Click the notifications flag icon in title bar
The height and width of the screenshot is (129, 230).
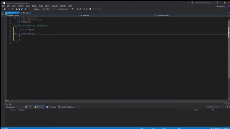(189, 3)
